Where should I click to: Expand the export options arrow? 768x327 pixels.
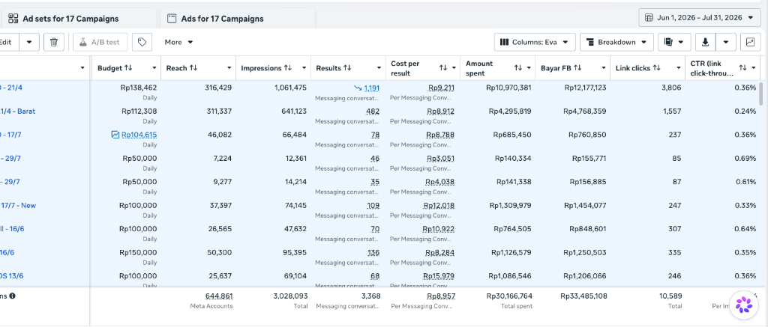726,42
